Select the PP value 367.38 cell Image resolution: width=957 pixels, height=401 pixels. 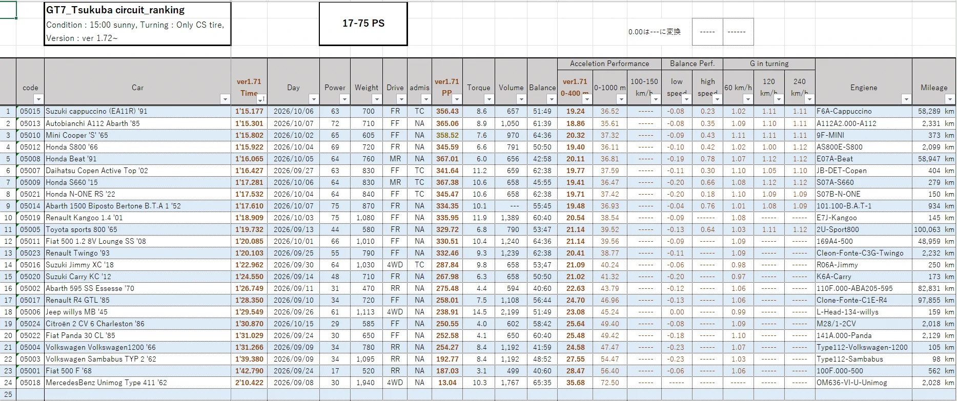tap(447, 182)
